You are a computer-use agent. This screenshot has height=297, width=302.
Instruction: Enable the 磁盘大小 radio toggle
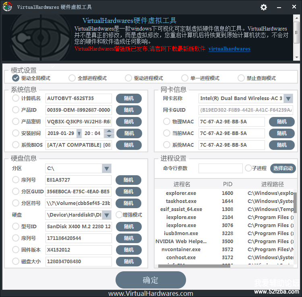point(16,261)
